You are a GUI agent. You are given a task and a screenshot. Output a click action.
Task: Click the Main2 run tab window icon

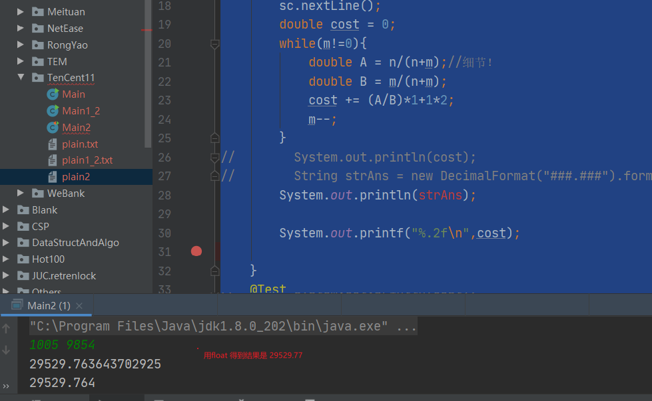pyautogui.click(x=17, y=305)
